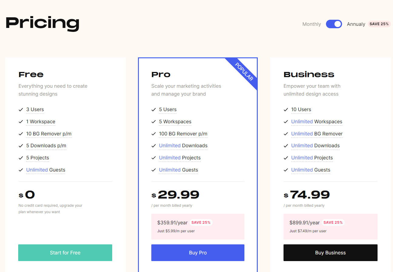Click the checkmark beside 3 Users
This screenshot has height=272, width=393.
21,110
